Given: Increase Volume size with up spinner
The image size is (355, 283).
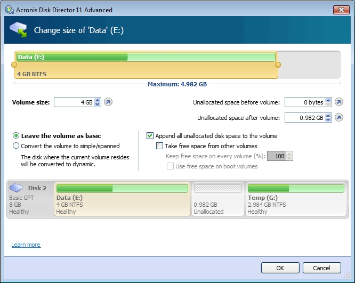Looking at the screenshot, I should pyautogui.click(x=98, y=100).
